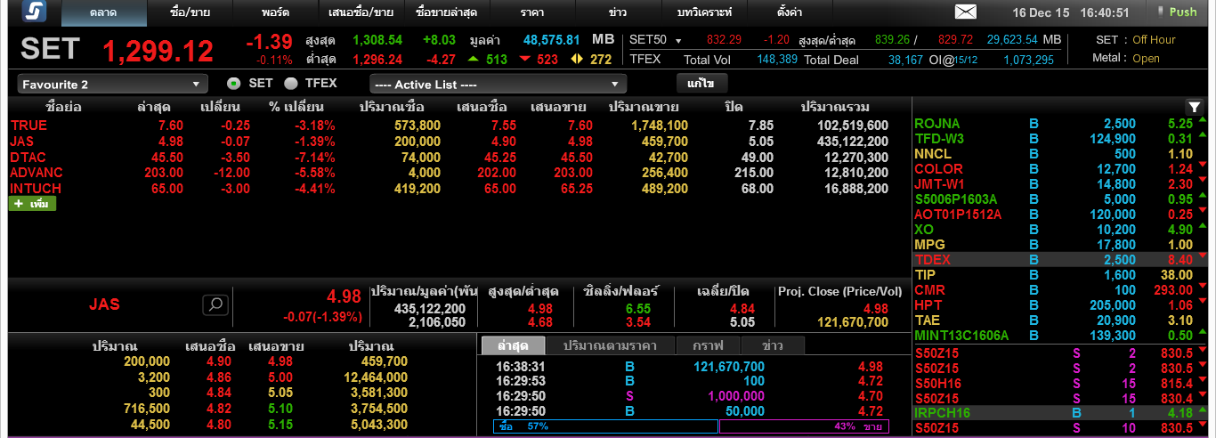The image size is (1216, 438).
Task: Click ROJNA in the ticker list
Action: click(937, 124)
